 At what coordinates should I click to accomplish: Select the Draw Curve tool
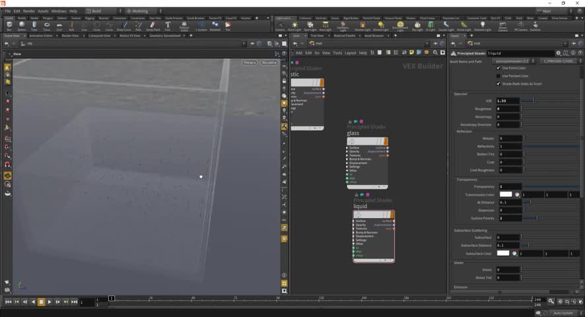click(123, 26)
